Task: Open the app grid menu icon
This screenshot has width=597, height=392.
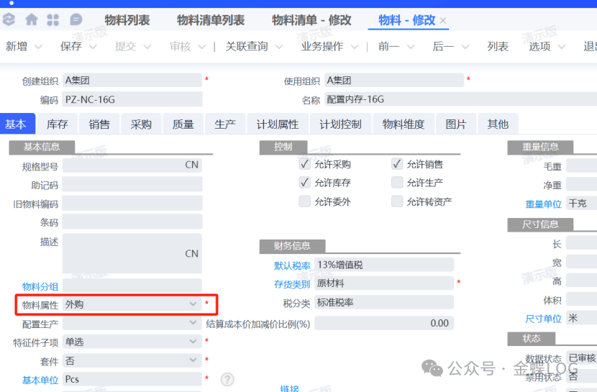Action: pos(53,20)
